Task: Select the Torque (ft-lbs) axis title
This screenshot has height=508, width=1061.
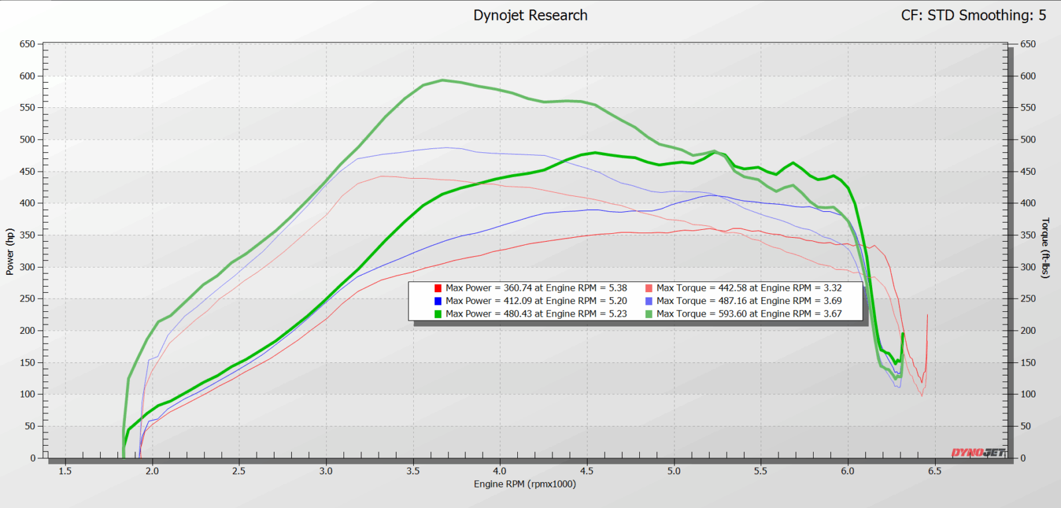Action: click(1046, 248)
